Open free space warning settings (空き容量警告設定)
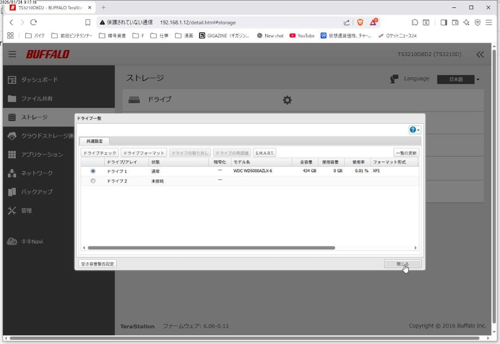This screenshot has height=344, width=500. point(98,264)
